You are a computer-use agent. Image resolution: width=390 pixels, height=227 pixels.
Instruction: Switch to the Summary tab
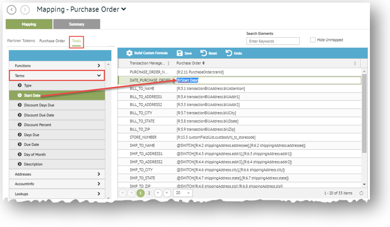pos(76,24)
